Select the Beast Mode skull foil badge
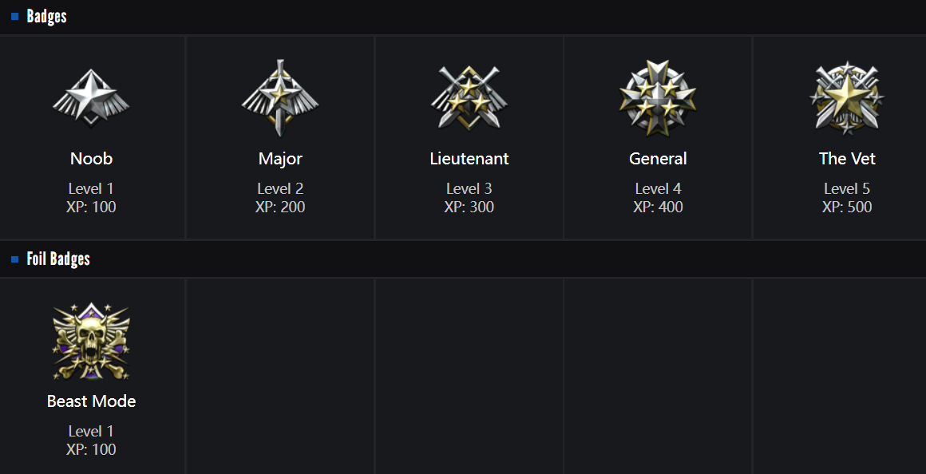This screenshot has width=926, height=474. 92,342
